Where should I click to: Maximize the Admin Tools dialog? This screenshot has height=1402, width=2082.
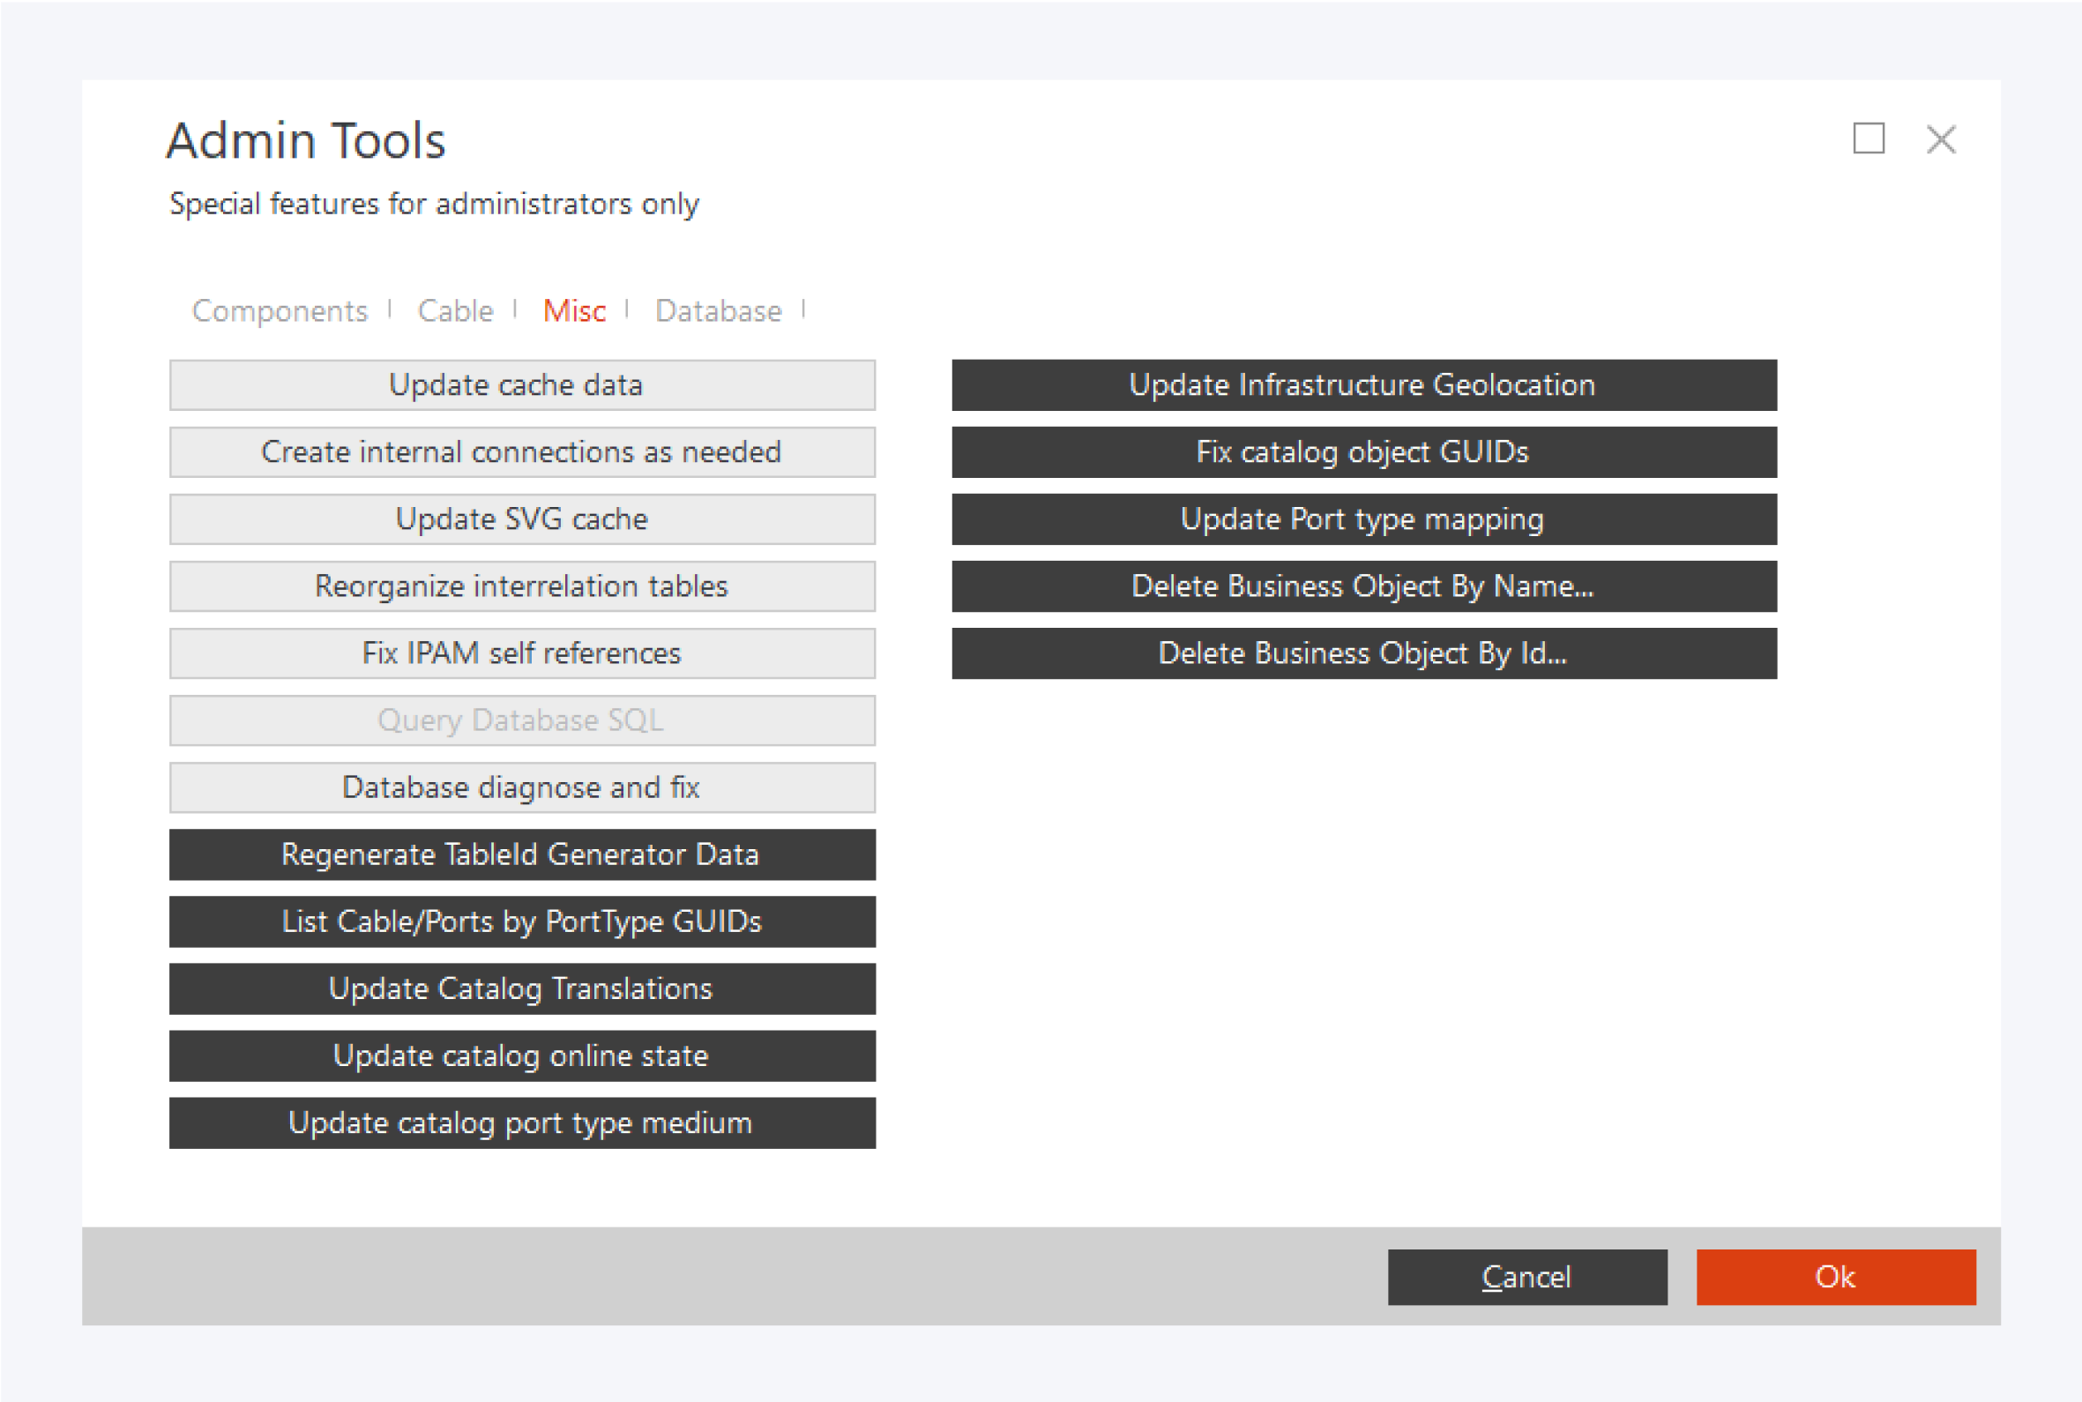click(1868, 138)
